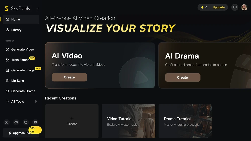
Task: Open the Video Tutorial thumbnail
Action: click(x=128, y=121)
